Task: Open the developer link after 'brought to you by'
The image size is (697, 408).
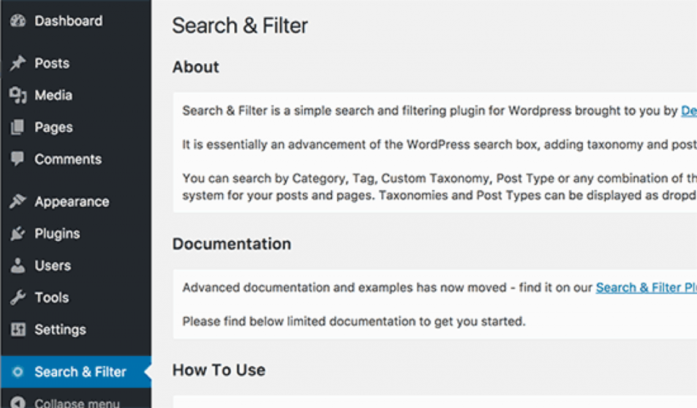Action: (x=689, y=111)
